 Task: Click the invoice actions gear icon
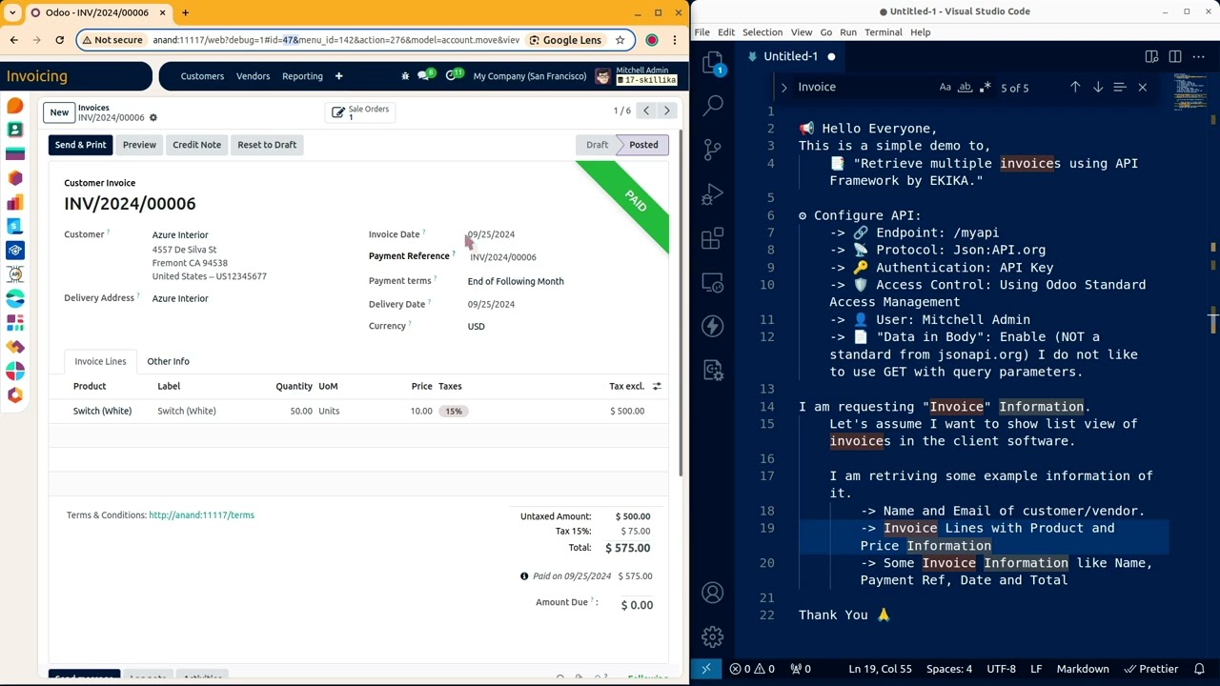point(152,118)
